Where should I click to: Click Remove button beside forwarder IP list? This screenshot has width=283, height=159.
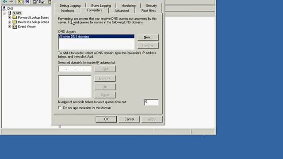pos(105,79)
